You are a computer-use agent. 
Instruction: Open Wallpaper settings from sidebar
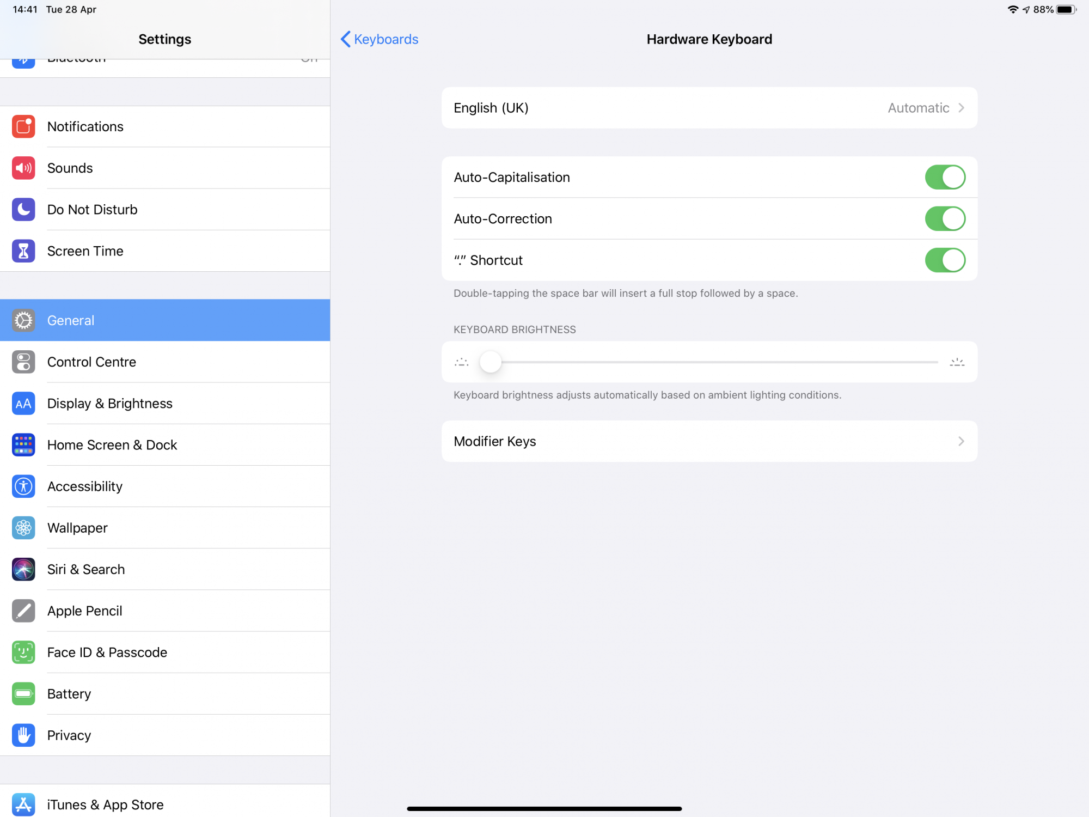(x=77, y=528)
